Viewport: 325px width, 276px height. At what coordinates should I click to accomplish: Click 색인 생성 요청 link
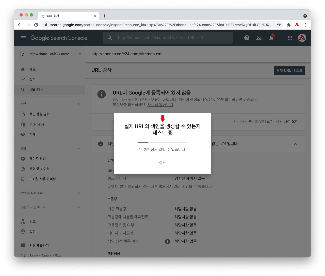click(287, 121)
